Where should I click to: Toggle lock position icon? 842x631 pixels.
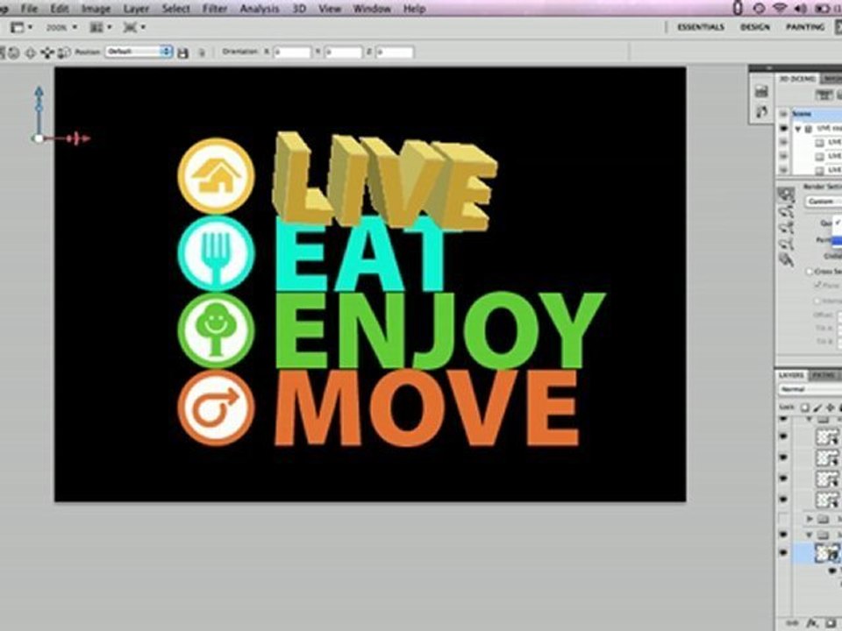[831, 408]
